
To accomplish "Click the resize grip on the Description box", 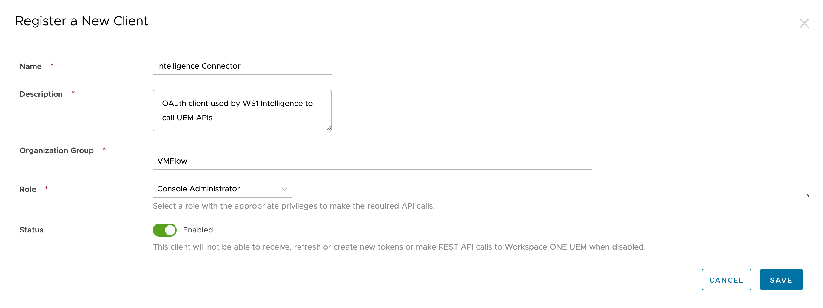I will (x=329, y=129).
